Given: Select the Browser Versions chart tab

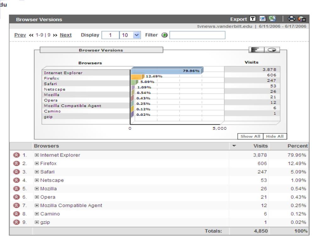Looking at the screenshot, I should 101,50.
